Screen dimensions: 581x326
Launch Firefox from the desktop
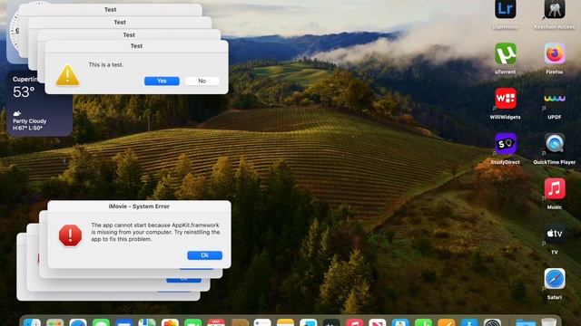555,54
